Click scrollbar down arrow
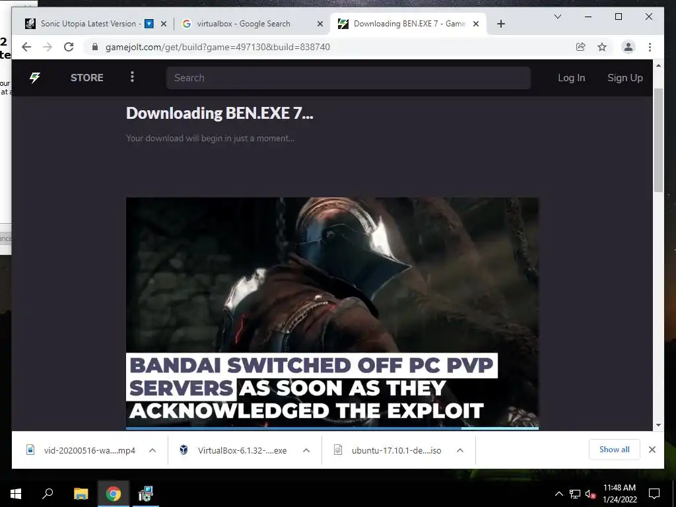 (658, 425)
